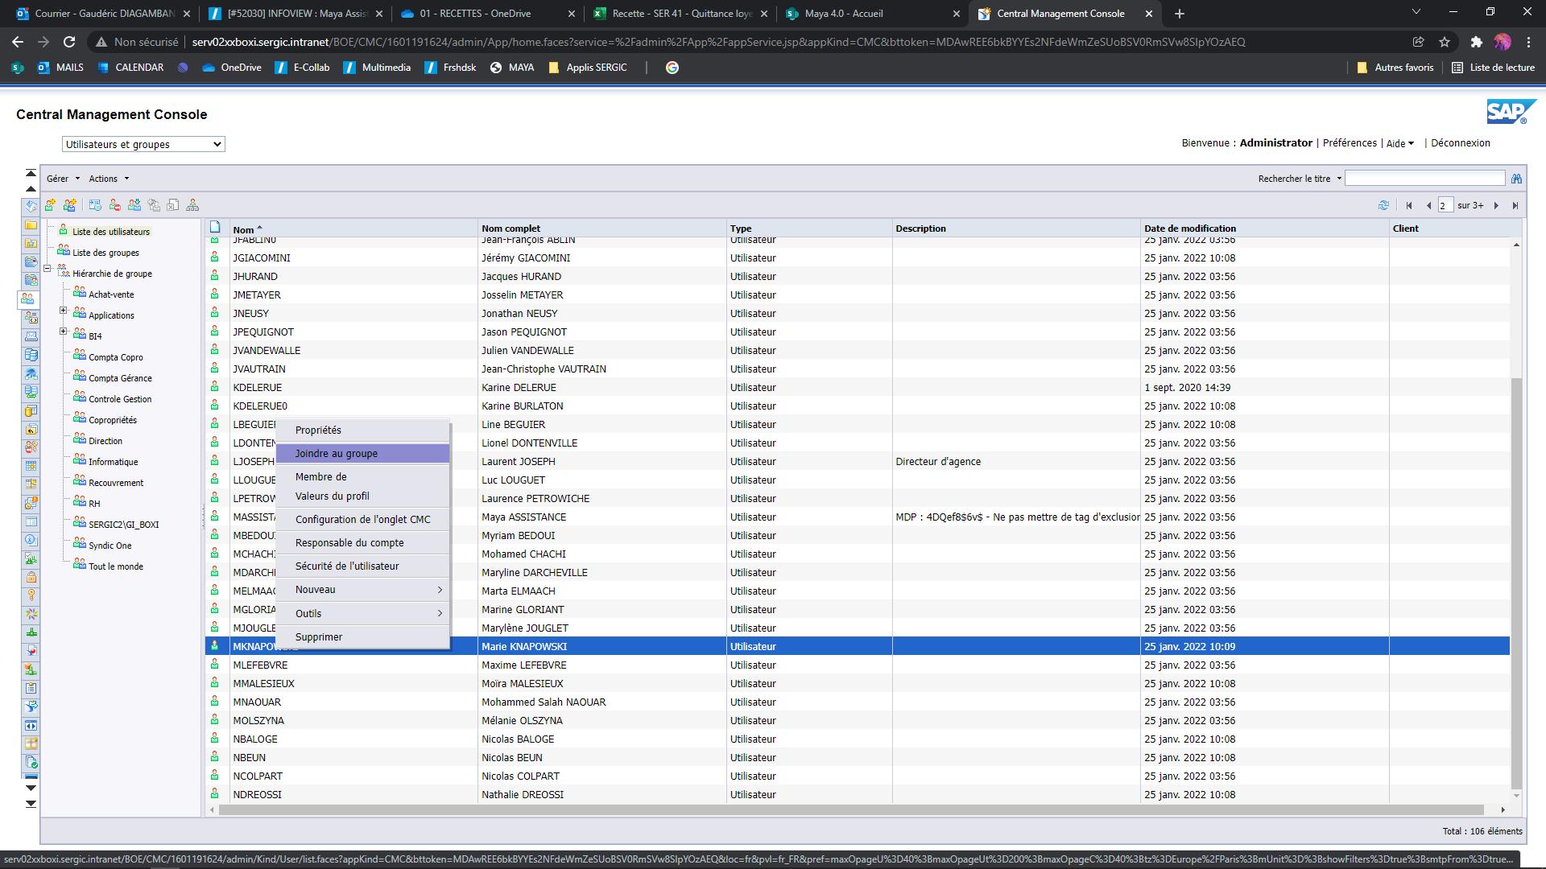The height and width of the screenshot is (869, 1546).
Task: Go to the next page arrow
Action: (1496, 205)
